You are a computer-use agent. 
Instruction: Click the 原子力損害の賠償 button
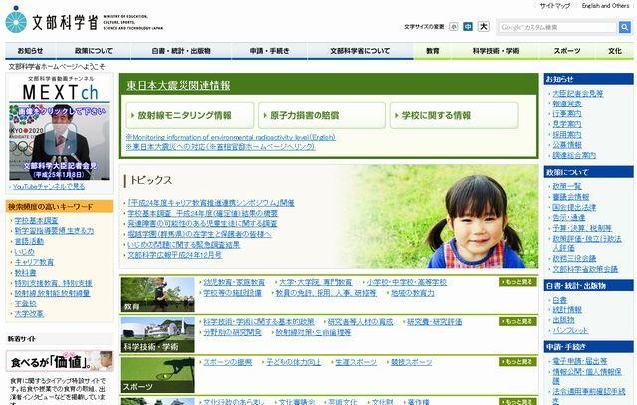pos(321,115)
